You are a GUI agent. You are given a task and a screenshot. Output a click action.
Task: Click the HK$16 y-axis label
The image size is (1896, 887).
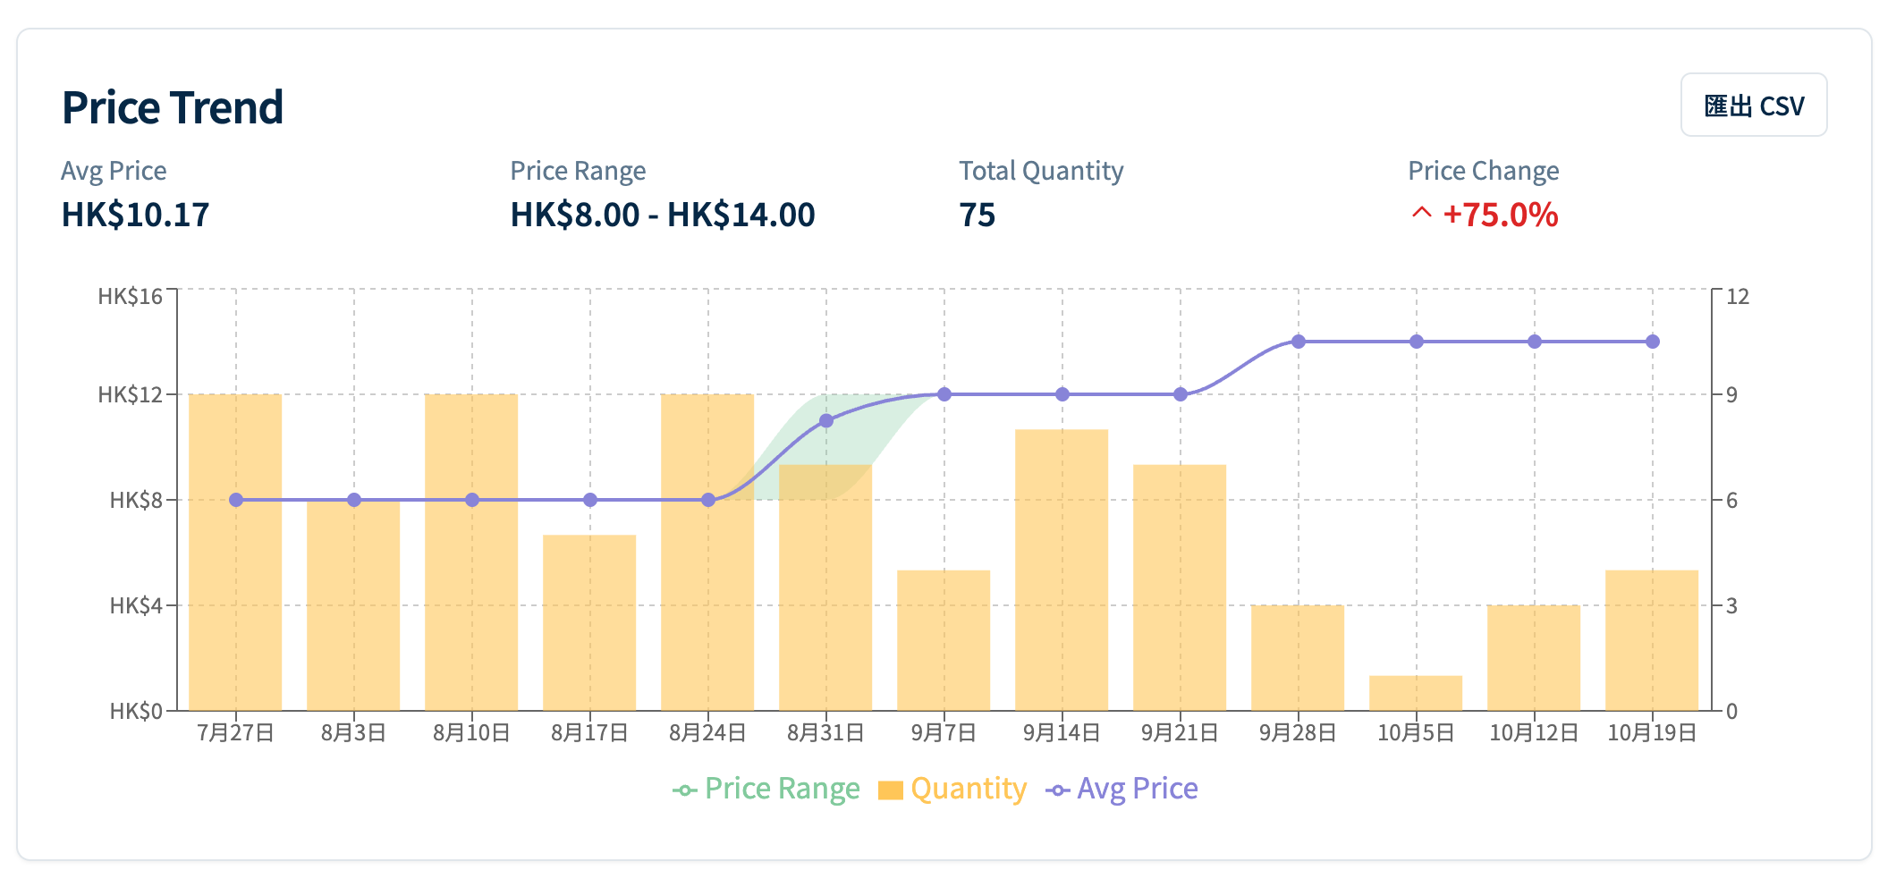pos(131,297)
